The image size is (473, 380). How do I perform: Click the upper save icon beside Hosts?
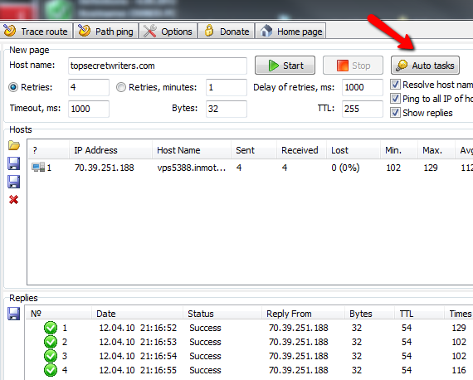pos(14,163)
